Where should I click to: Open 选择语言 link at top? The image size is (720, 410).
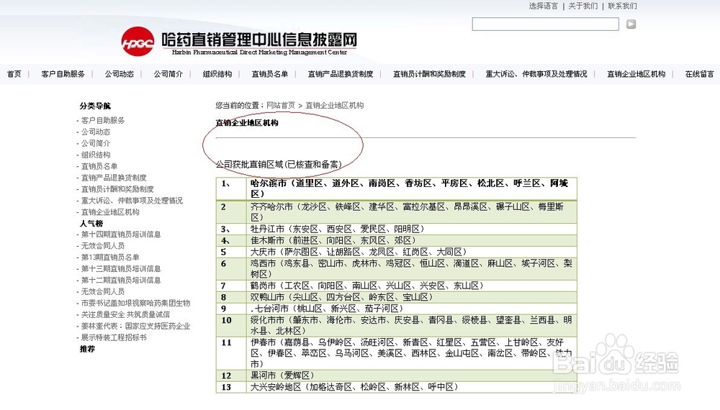(x=543, y=6)
